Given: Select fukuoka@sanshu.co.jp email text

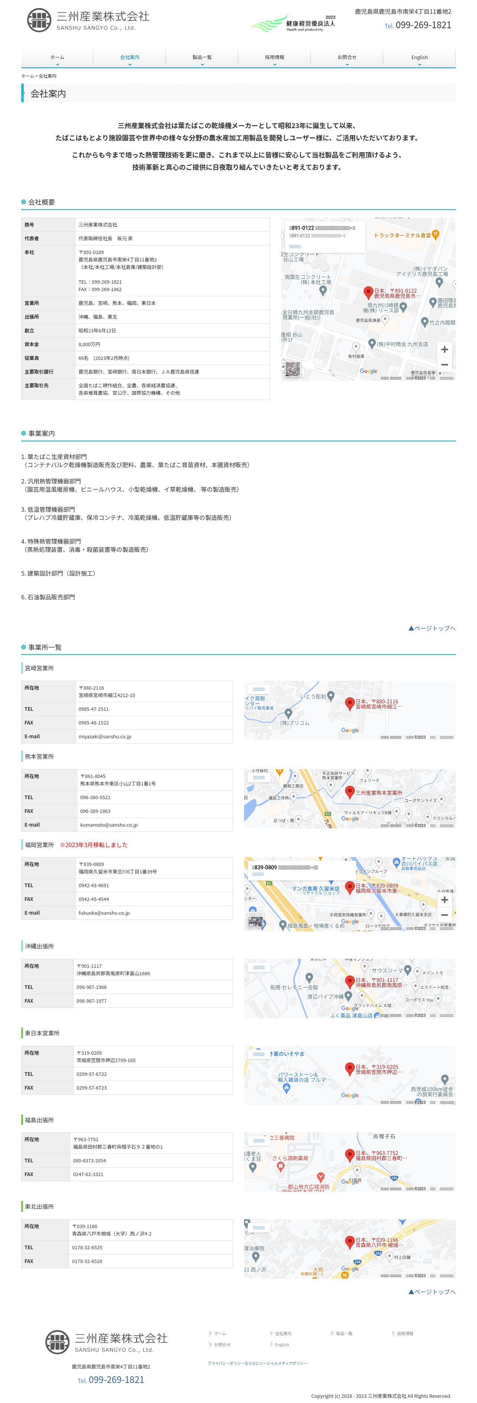Looking at the screenshot, I should click(x=104, y=913).
